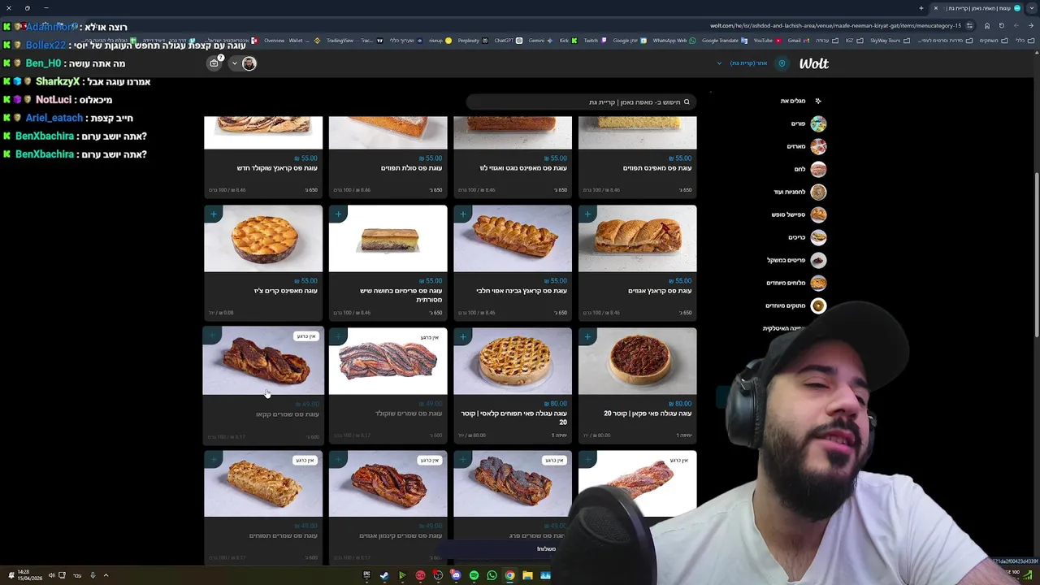Open the עוגת פס קראנץ אגוזים product image
This screenshot has height=585, width=1040.
point(638,238)
